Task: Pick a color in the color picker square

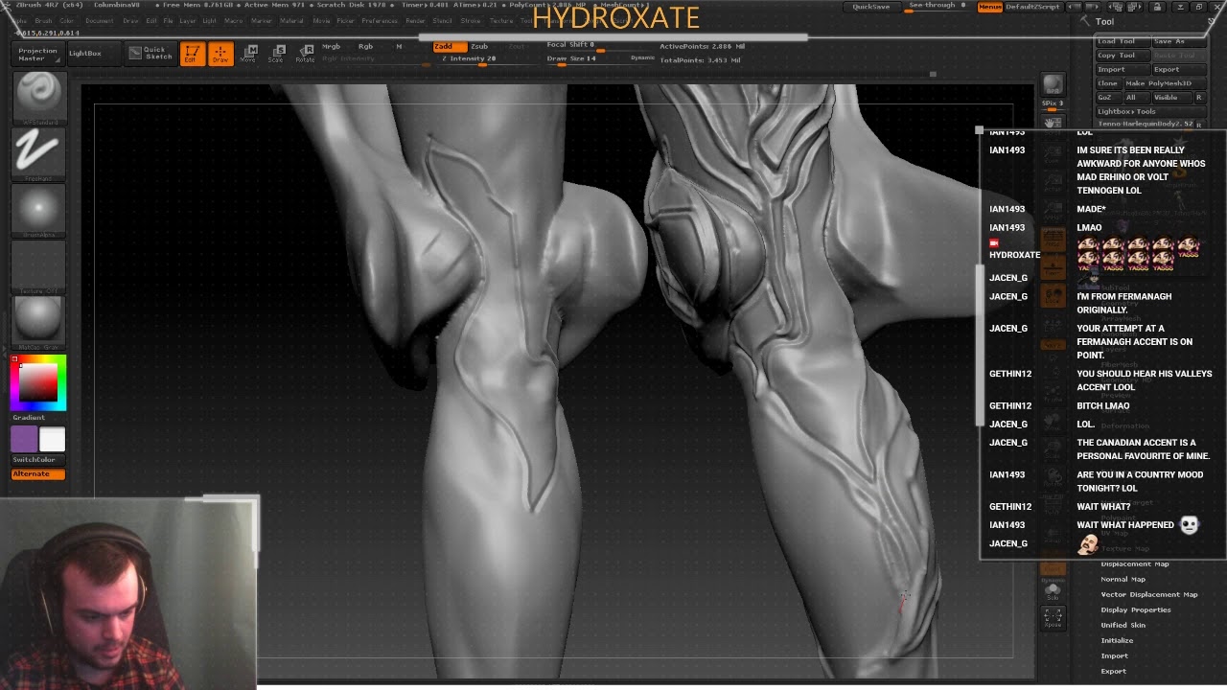Action: (38, 382)
